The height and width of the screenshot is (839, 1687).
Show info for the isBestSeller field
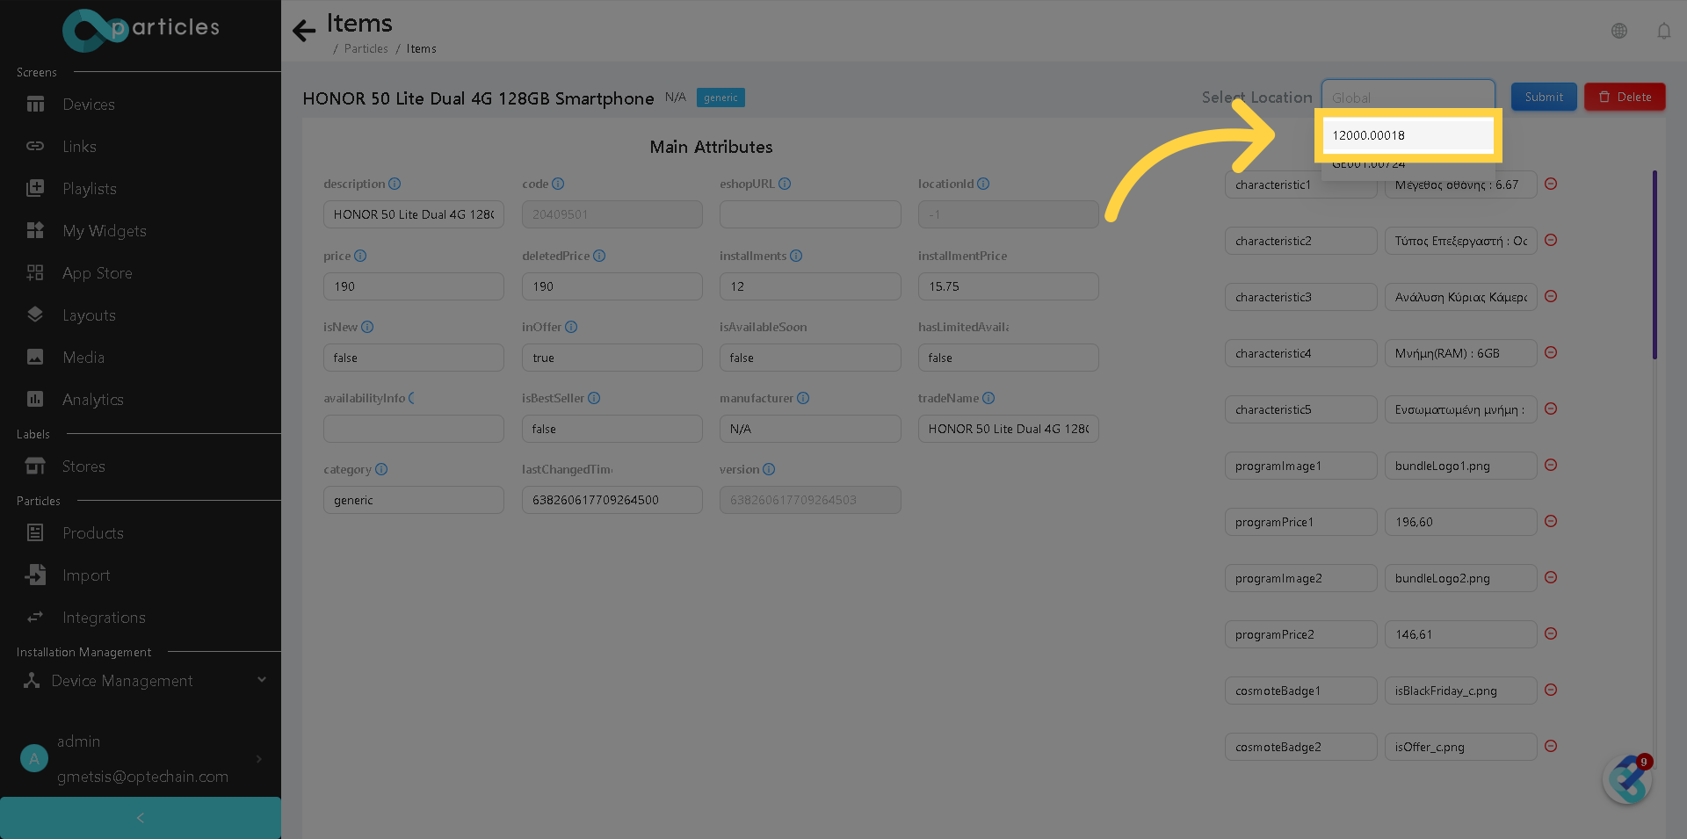pos(594,398)
